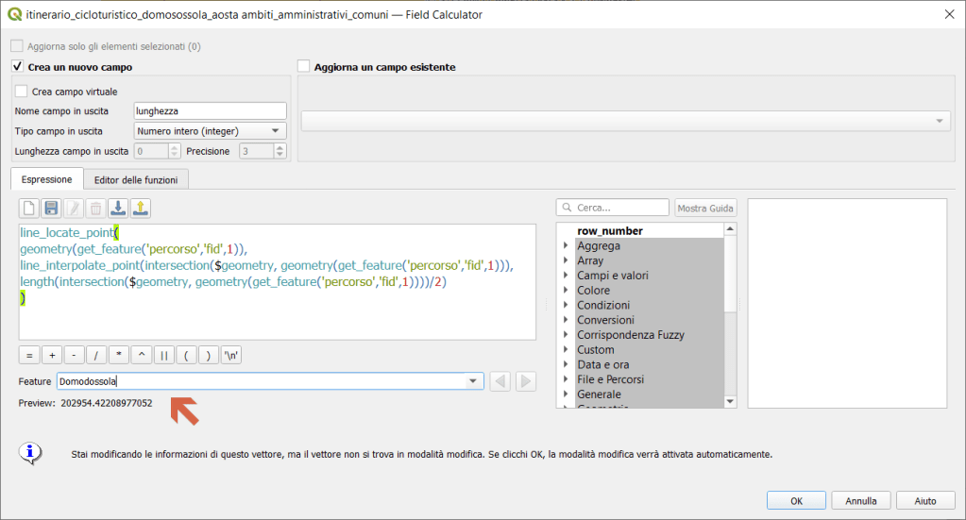Click the clear editor (new expression) icon
The width and height of the screenshot is (966, 520).
coord(29,208)
